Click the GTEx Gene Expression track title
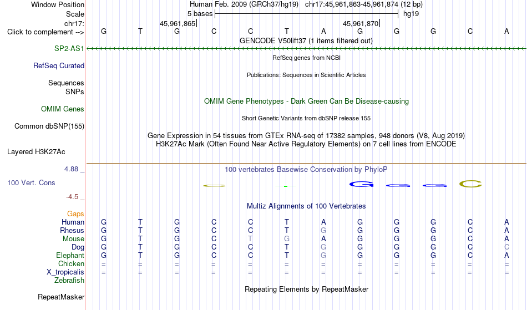 pos(306,136)
